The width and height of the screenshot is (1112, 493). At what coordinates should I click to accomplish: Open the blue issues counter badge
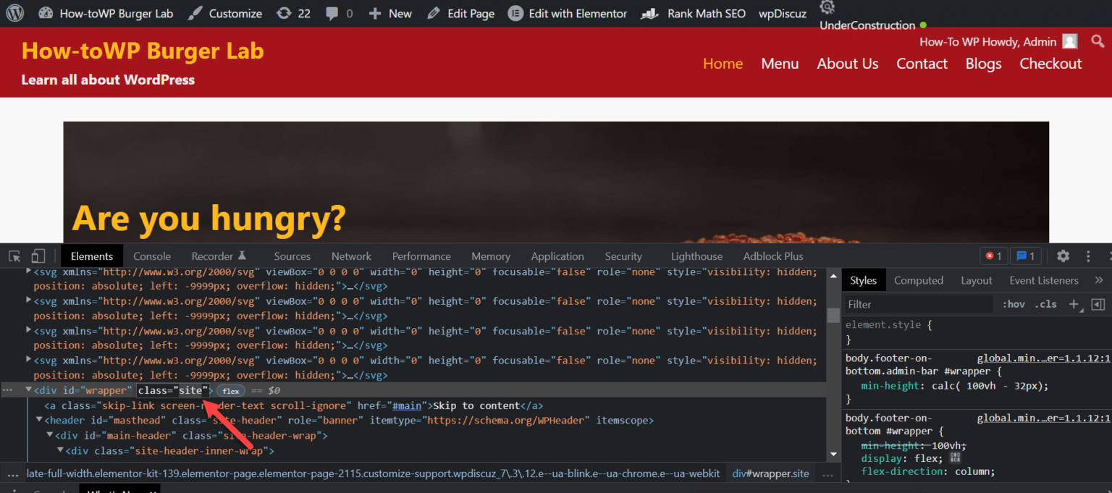(x=1025, y=256)
